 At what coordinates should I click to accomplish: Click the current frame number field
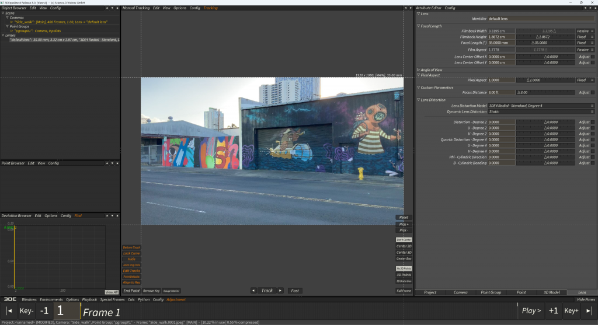67,311
